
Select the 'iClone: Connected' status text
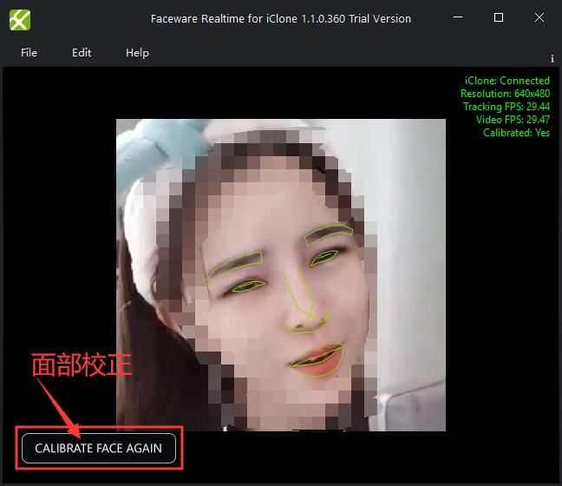506,81
